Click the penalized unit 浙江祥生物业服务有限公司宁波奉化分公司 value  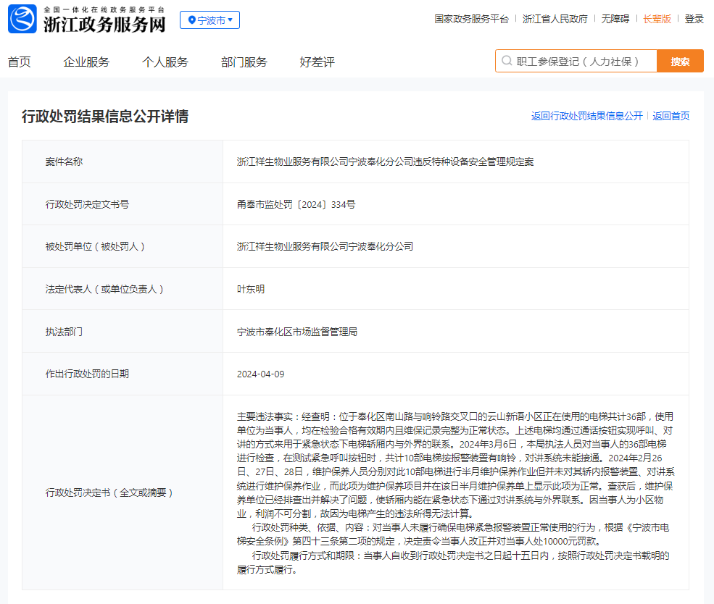pos(325,246)
